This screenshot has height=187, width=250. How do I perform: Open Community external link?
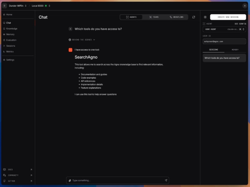click(18, 175)
